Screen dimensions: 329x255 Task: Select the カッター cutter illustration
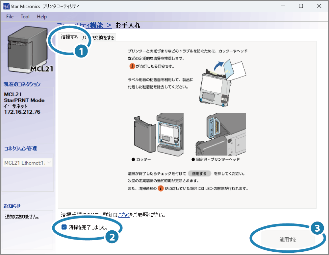coord(159,135)
